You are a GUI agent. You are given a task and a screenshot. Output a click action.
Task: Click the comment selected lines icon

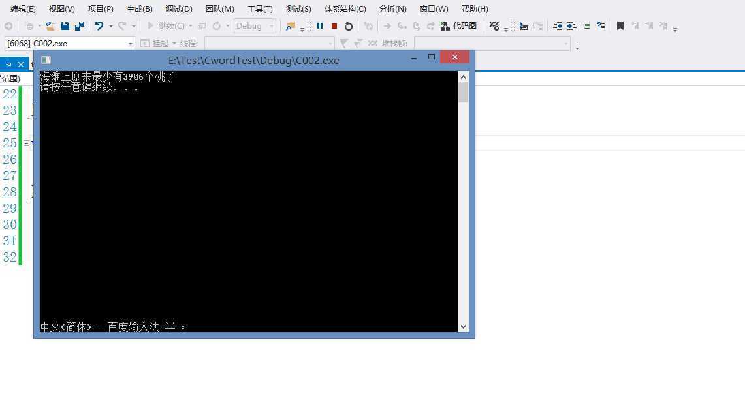586,26
